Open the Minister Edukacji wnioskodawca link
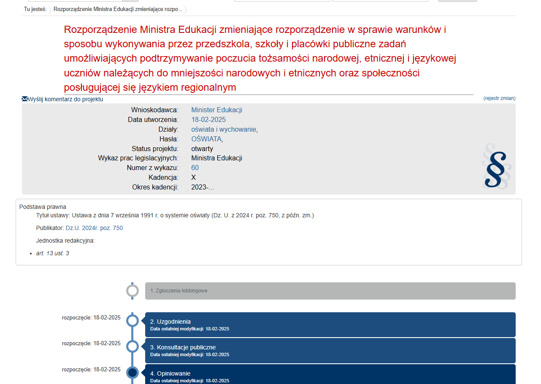The width and height of the screenshot is (541, 384). coord(216,110)
